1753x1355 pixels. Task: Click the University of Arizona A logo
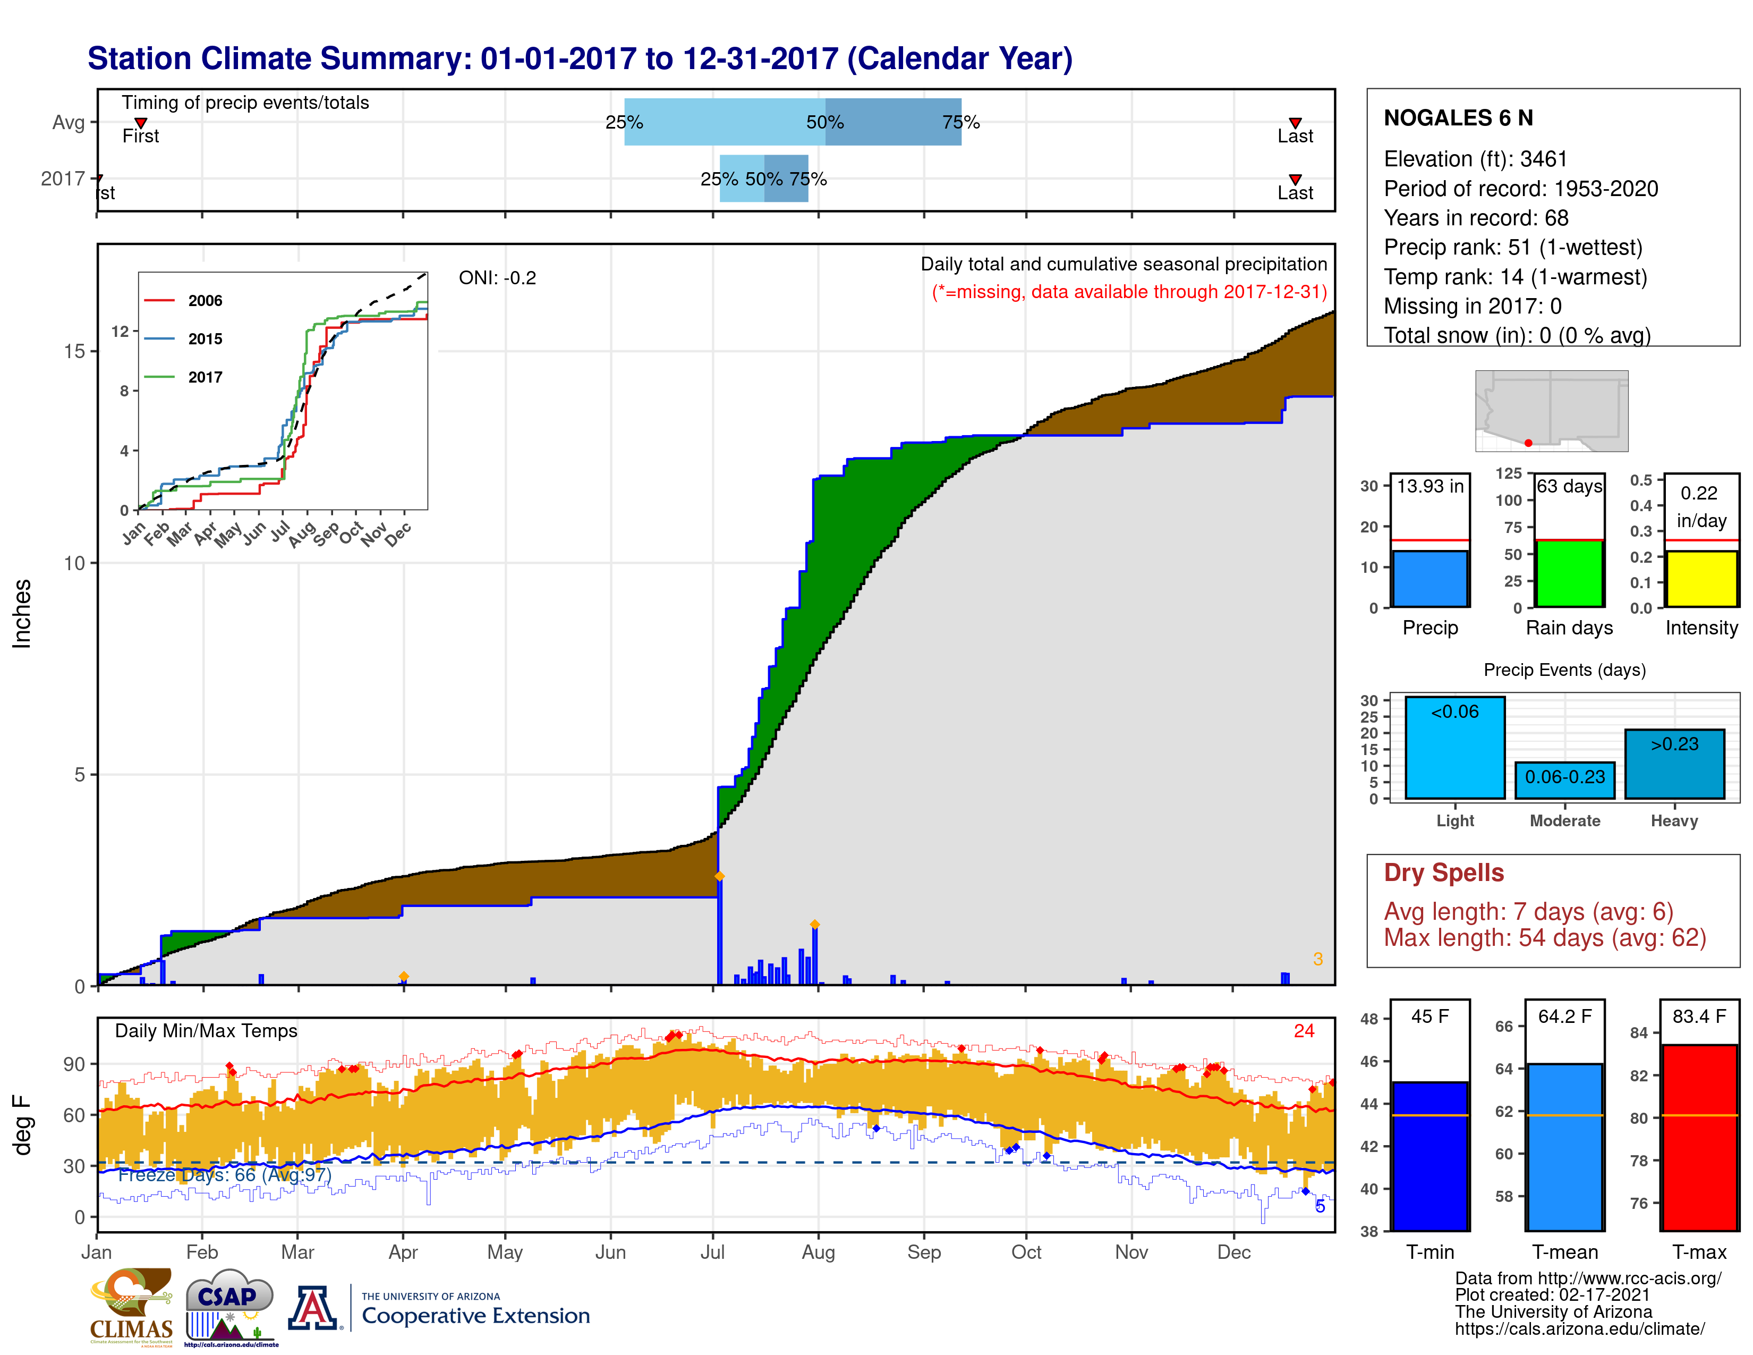pos(314,1308)
